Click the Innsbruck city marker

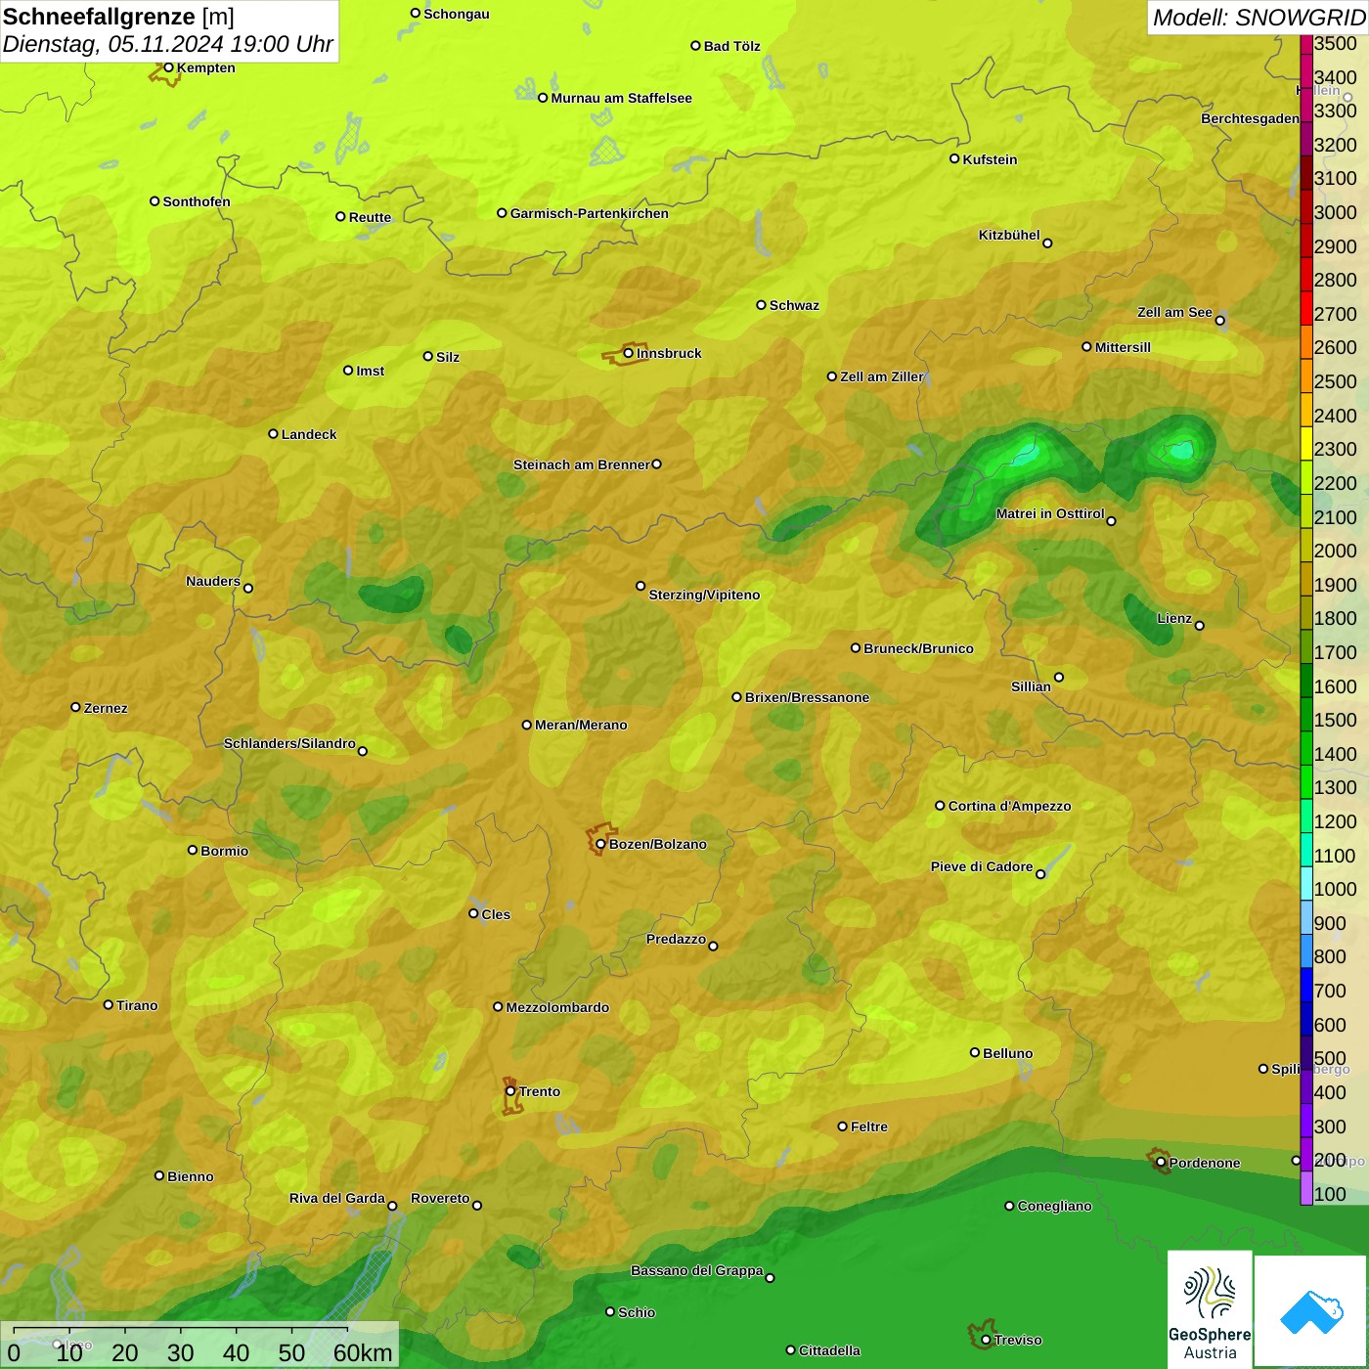pos(629,353)
